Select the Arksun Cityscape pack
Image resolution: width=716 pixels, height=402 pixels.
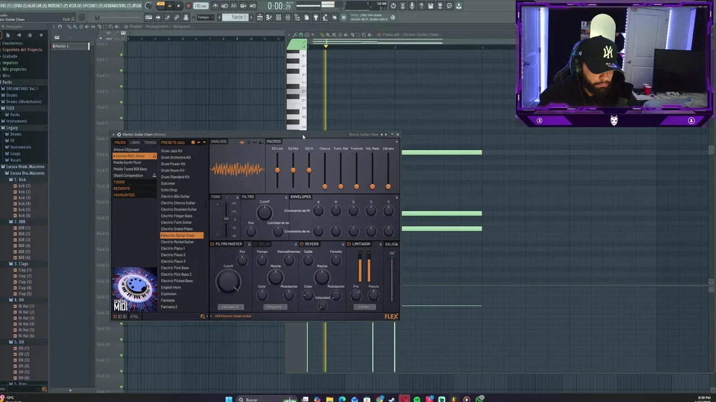pos(126,150)
